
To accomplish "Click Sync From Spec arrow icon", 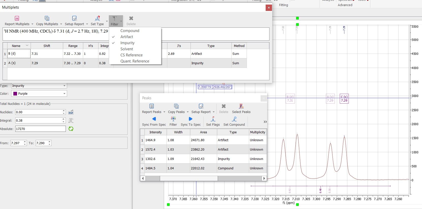I will point(154,119).
